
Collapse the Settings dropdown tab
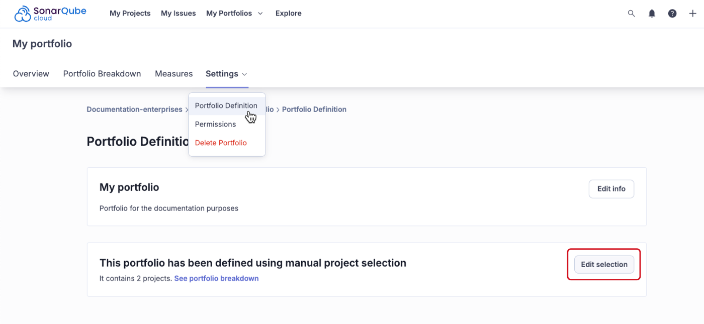pos(226,74)
